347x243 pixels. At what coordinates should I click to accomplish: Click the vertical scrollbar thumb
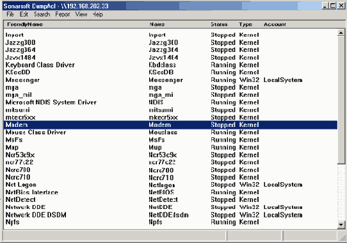pos(341,100)
